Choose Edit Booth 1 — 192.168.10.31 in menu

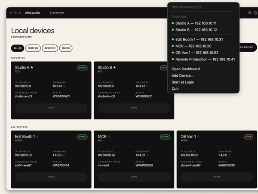203,40
